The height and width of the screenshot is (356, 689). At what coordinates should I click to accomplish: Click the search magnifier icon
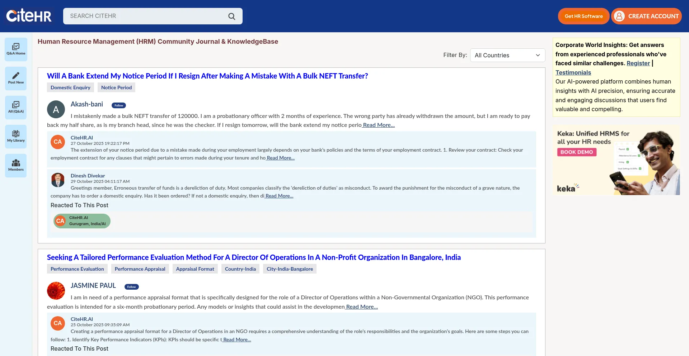(232, 16)
